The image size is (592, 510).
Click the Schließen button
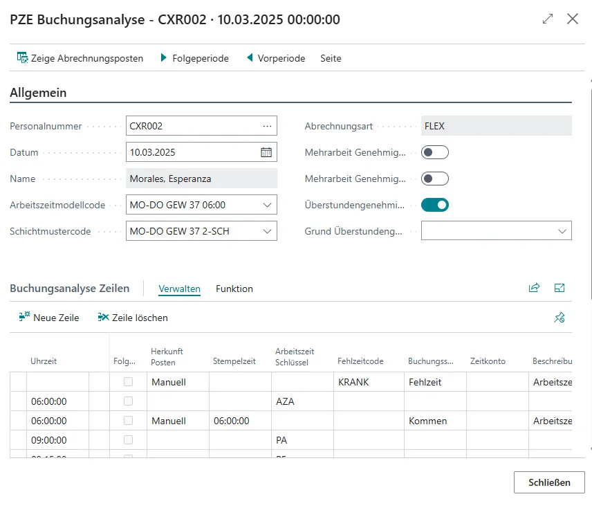[549, 482]
